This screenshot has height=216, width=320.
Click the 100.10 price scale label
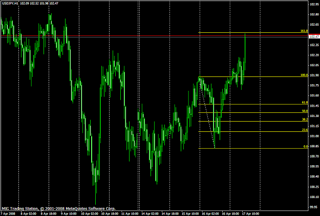314,197
